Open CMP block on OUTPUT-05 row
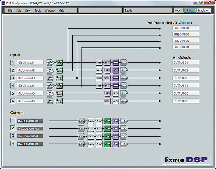 107,93
